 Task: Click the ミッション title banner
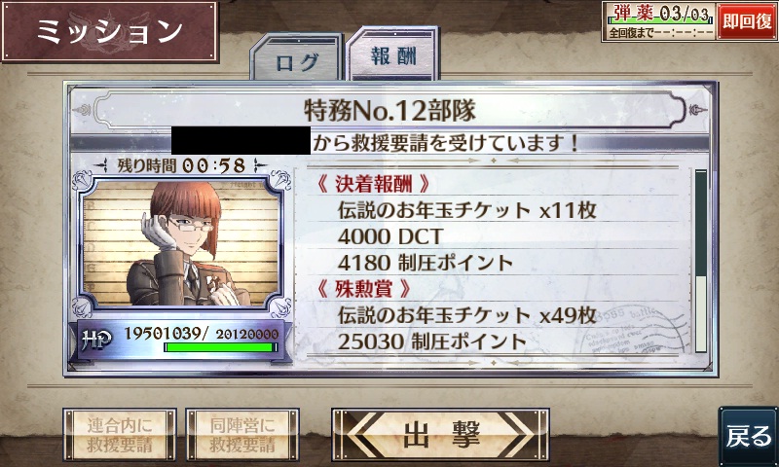tap(110, 31)
